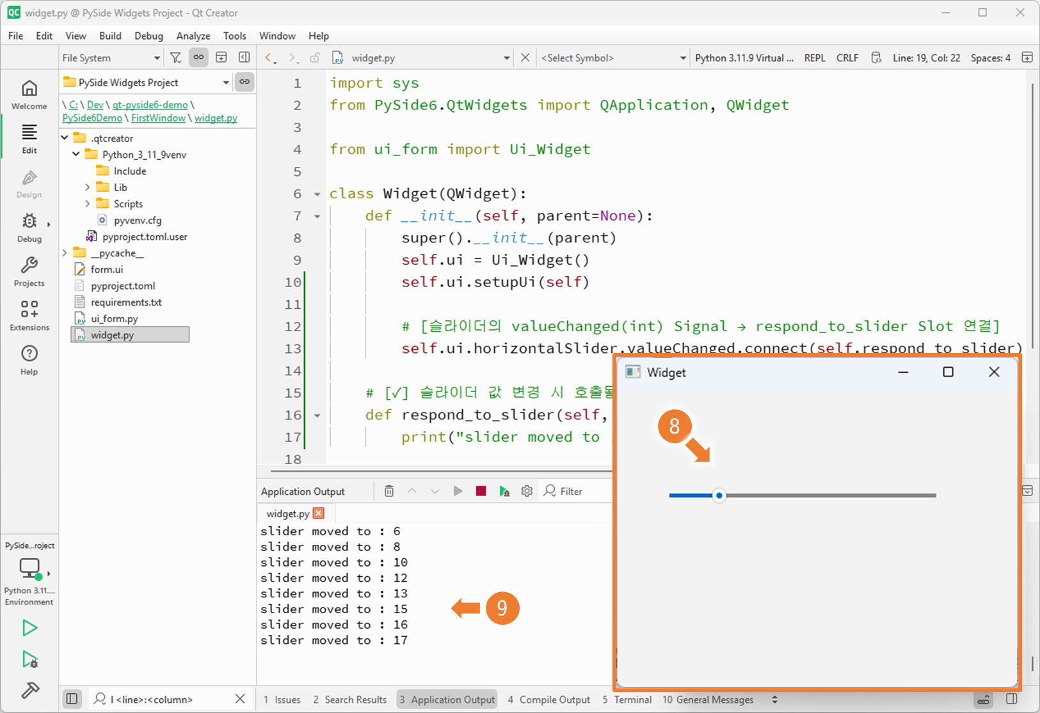Toggle synchronize with editor link icon

(198, 58)
